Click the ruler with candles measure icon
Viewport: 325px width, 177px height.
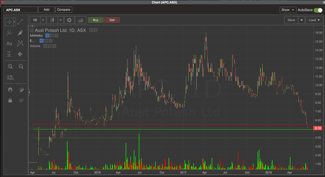point(10,77)
